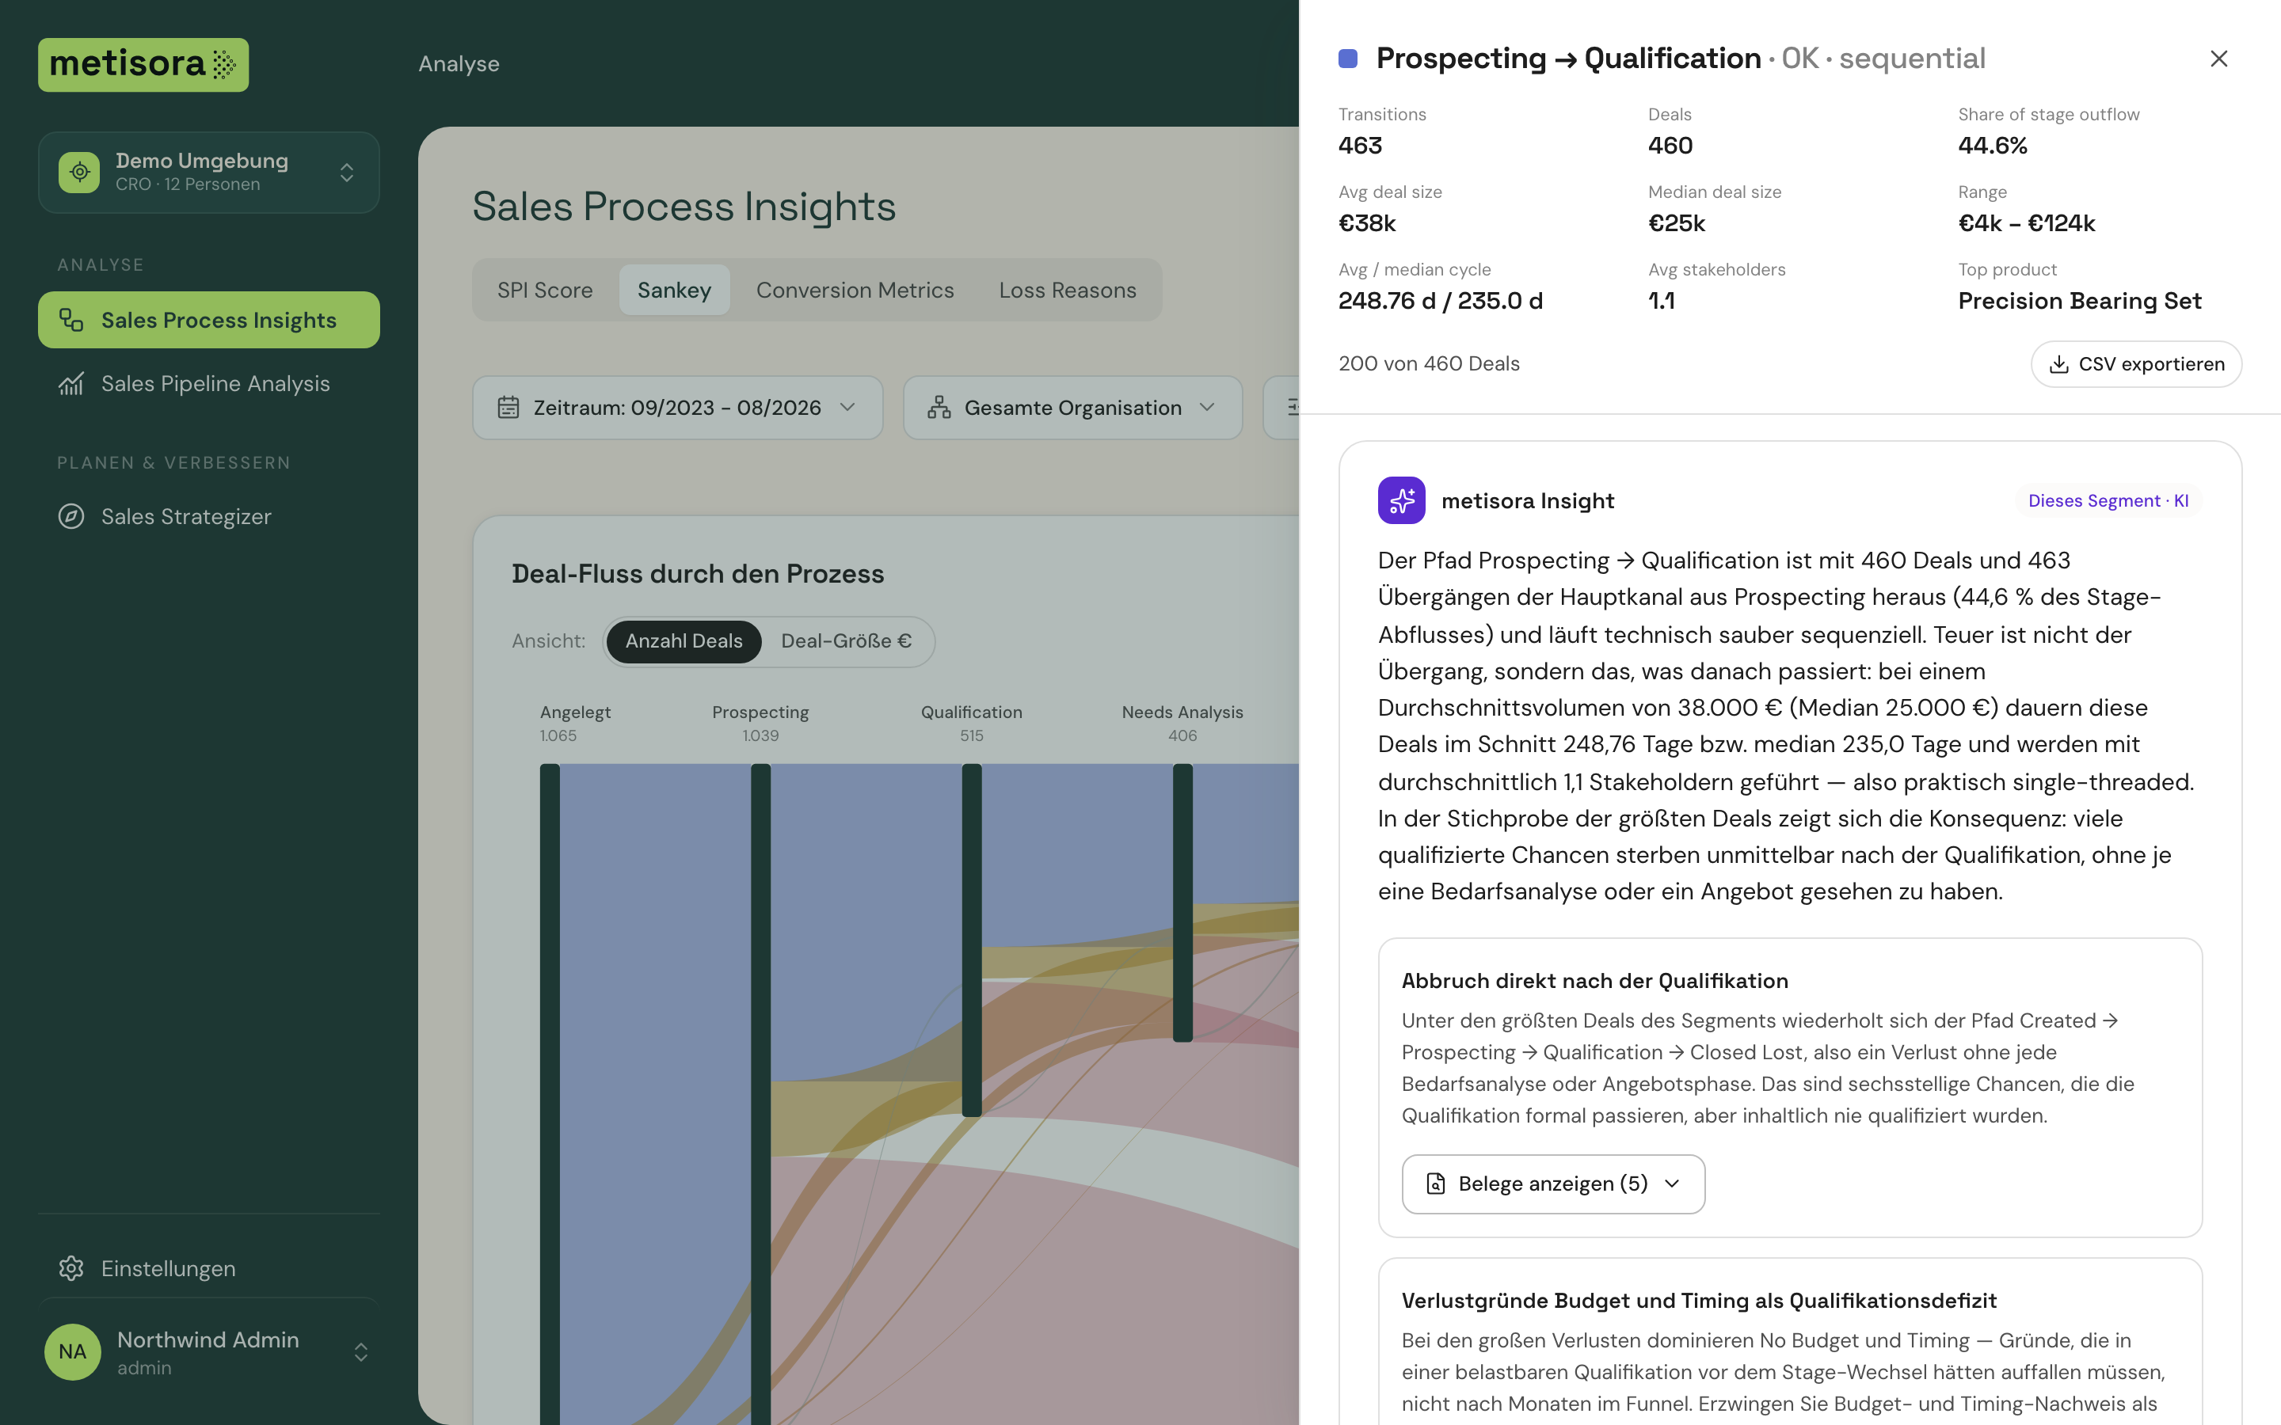The height and width of the screenshot is (1425, 2281).
Task: Click the calendar icon in Zeitraum filter
Action: pos(508,407)
